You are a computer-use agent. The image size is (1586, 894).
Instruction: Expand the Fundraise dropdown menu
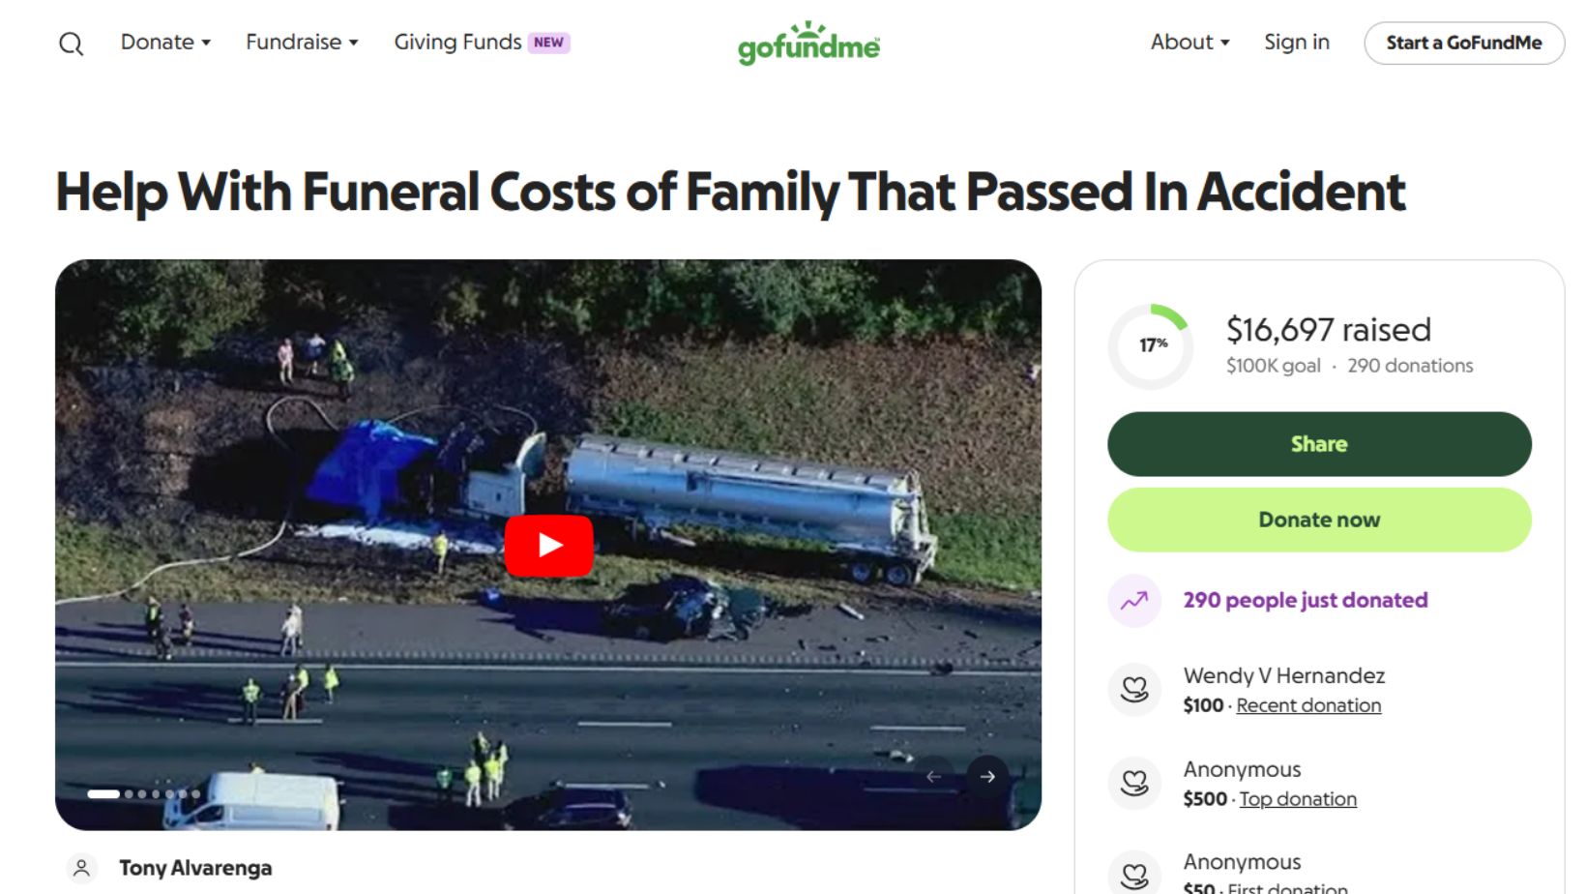[302, 43]
